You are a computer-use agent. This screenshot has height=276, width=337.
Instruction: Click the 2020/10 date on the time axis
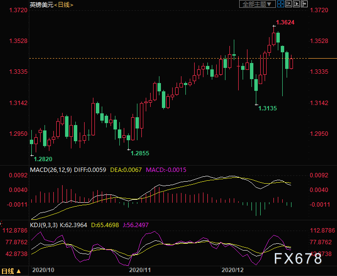(42, 270)
